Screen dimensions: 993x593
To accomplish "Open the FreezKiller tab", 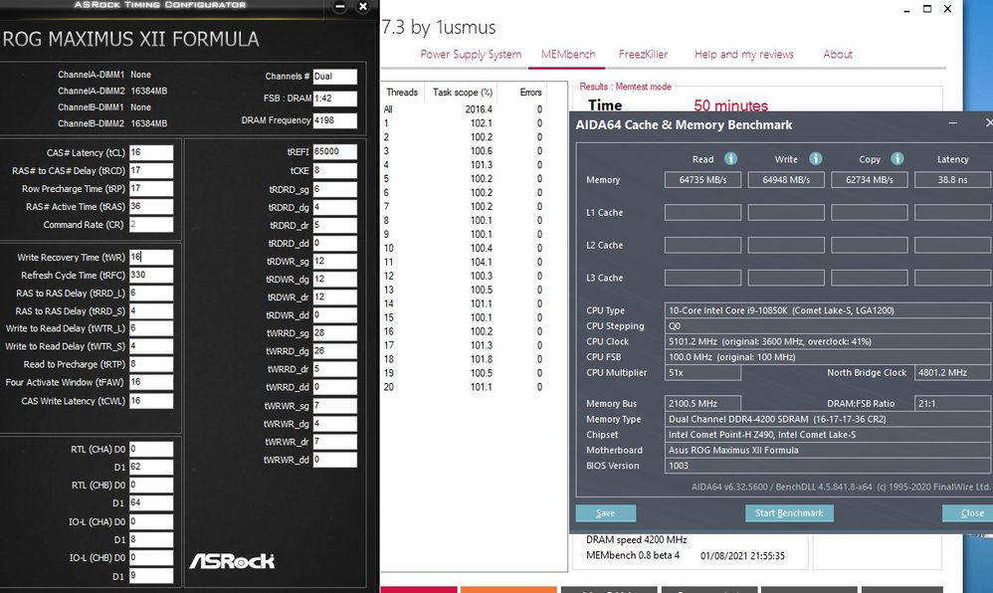I will tap(643, 55).
